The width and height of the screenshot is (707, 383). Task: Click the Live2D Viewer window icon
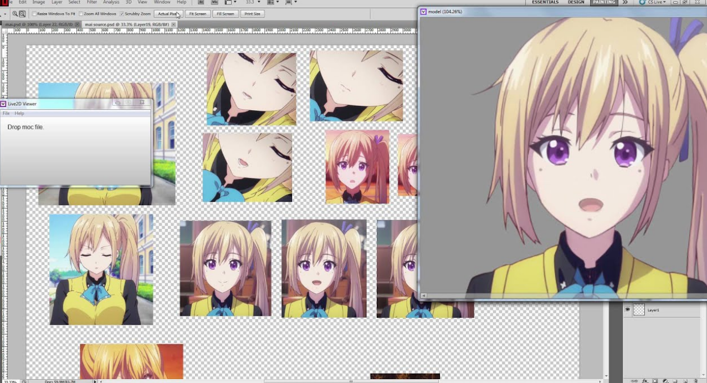pos(3,104)
